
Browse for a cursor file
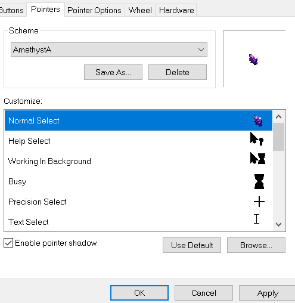(256, 245)
